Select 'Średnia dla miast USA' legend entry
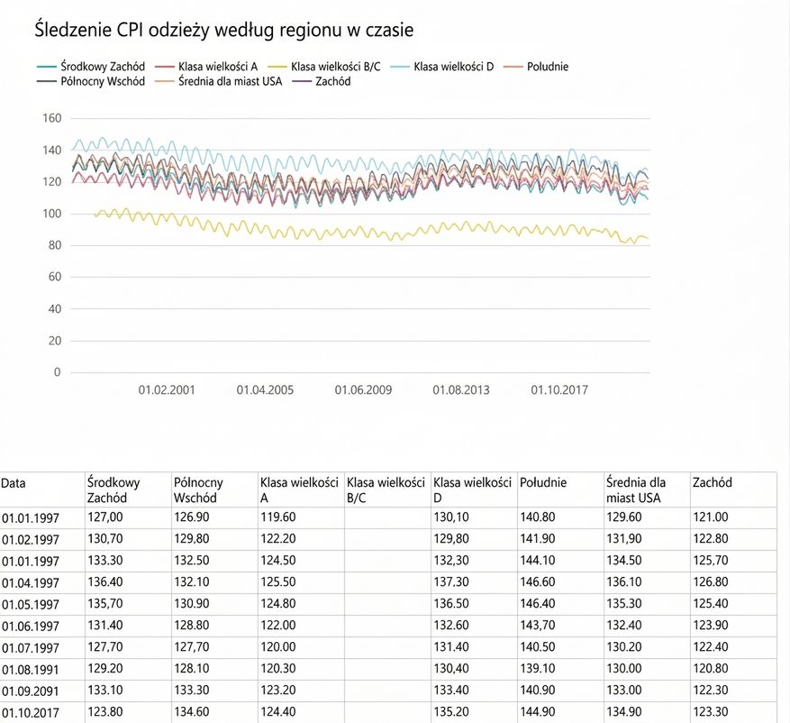This screenshot has width=790, height=723. coord(218,81)
